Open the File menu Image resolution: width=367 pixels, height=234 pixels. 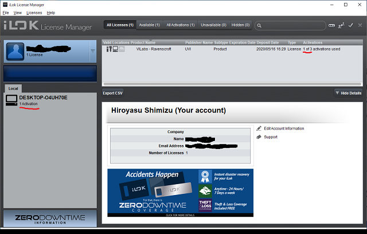click(x=6, y=13)
